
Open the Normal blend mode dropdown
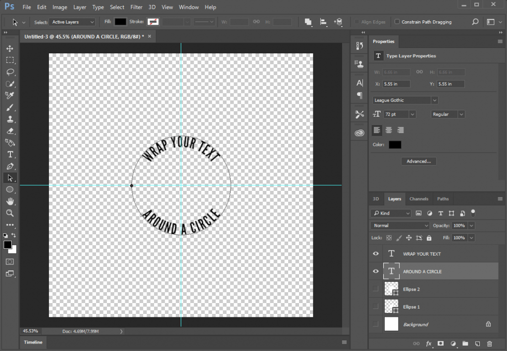point(400,225)
